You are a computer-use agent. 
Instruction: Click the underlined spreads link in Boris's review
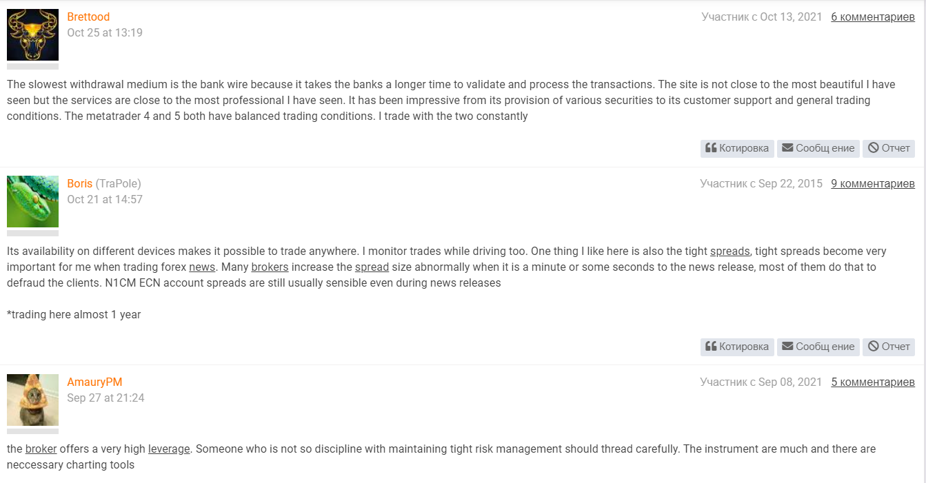point(729,251)
